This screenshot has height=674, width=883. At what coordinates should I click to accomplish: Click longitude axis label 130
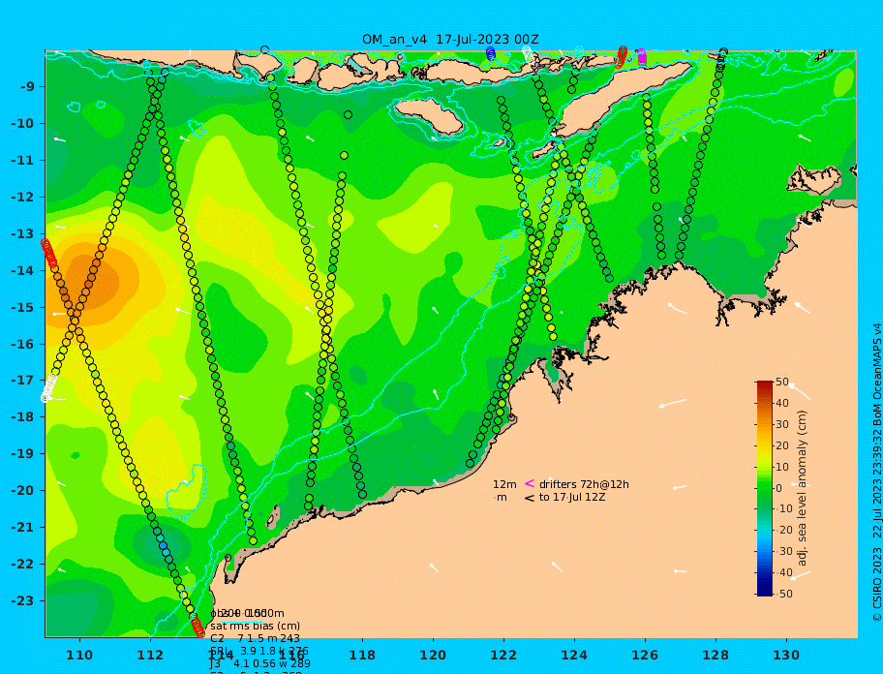pos(786,655)
